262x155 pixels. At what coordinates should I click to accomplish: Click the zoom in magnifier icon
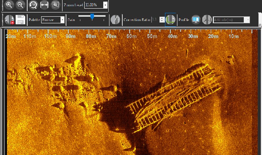click(9, 5)
